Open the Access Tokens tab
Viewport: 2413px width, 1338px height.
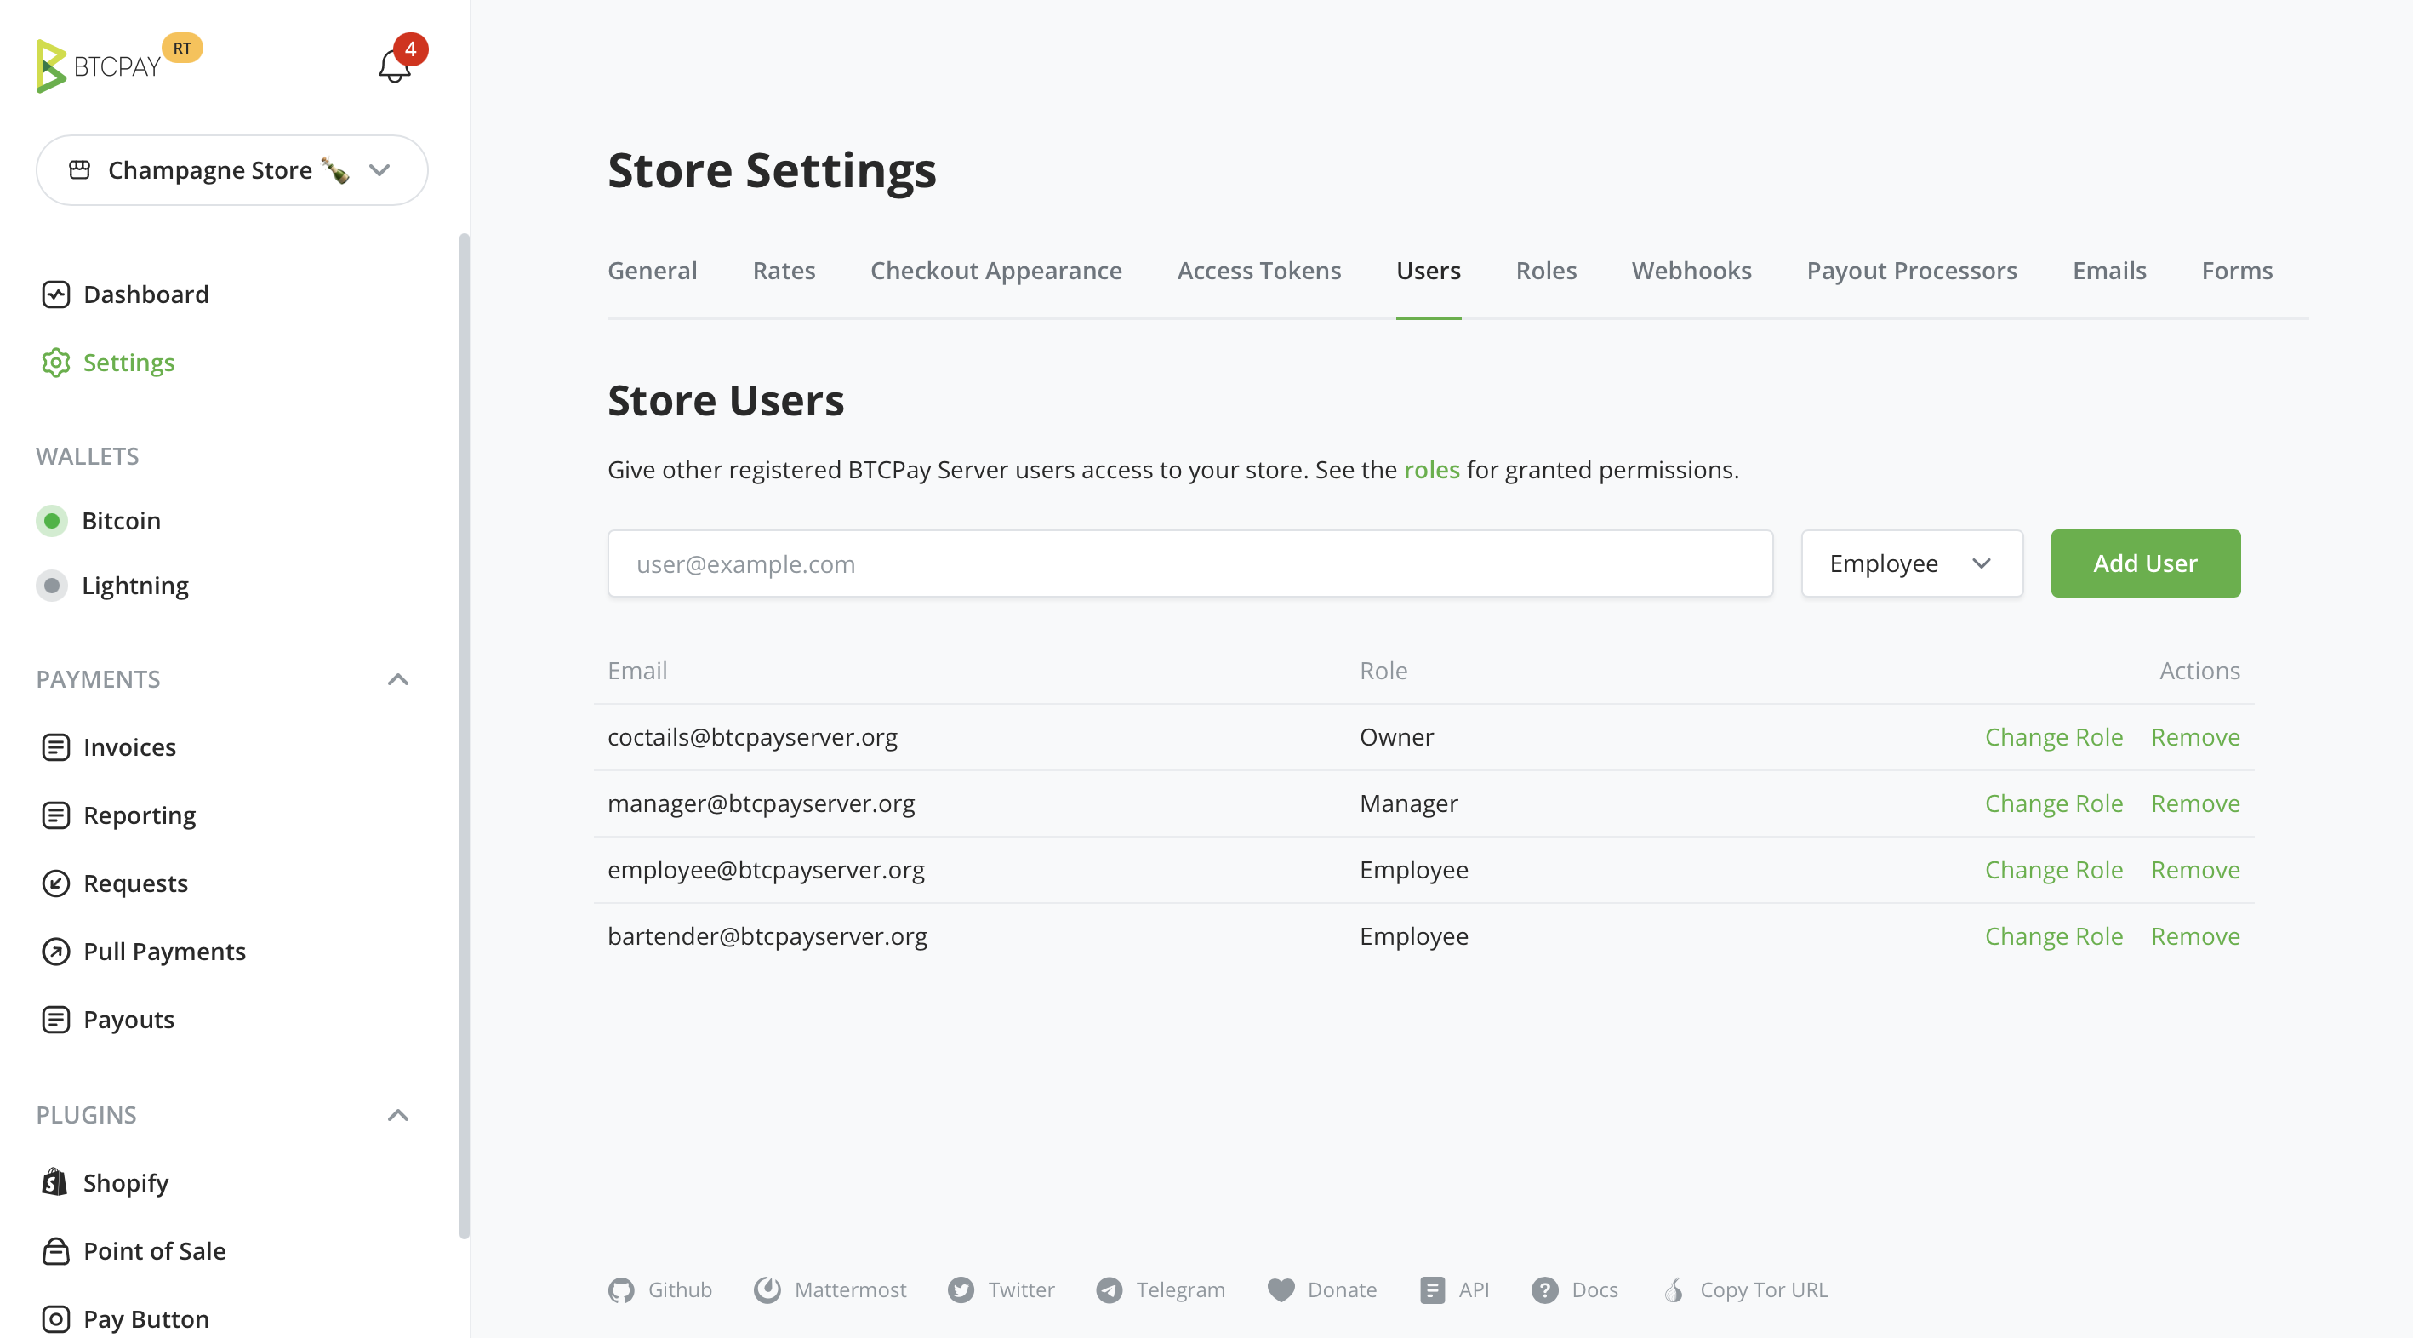(1259, 271)
